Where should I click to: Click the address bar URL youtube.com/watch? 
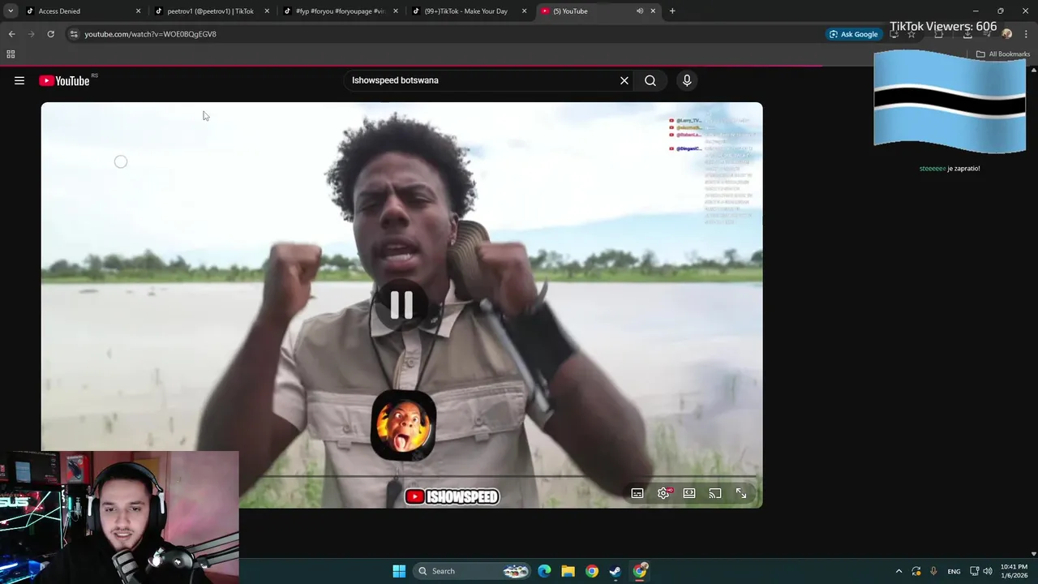point(150,34)
